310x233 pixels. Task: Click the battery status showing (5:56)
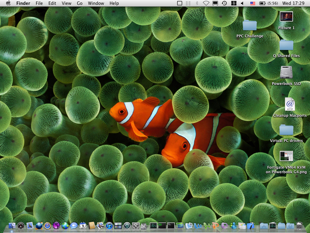click(269, 3)
